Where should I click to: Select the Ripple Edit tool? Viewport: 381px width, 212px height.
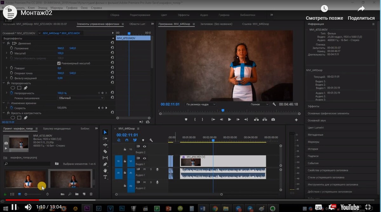105,145
